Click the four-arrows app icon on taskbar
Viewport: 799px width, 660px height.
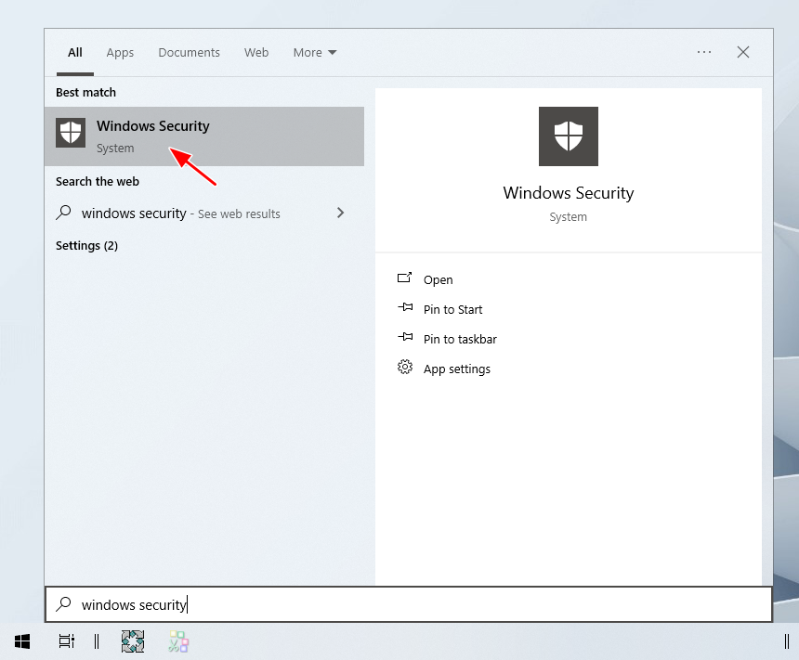tap(133, 641)
